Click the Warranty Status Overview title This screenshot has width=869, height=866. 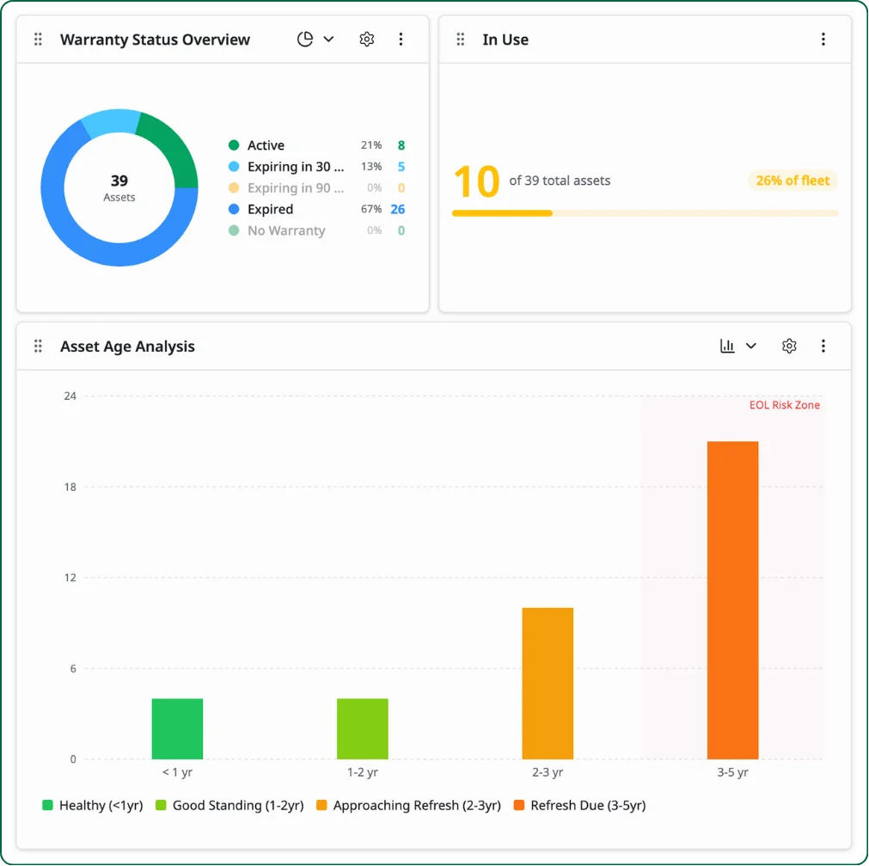pyautogui.click(x=156, y=40)
